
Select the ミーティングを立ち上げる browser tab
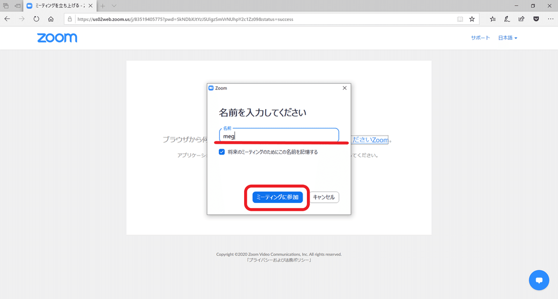tap(56, 6)
